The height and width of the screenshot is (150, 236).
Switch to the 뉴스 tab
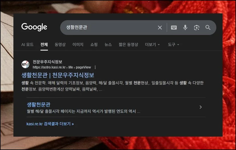pos(108,45)
